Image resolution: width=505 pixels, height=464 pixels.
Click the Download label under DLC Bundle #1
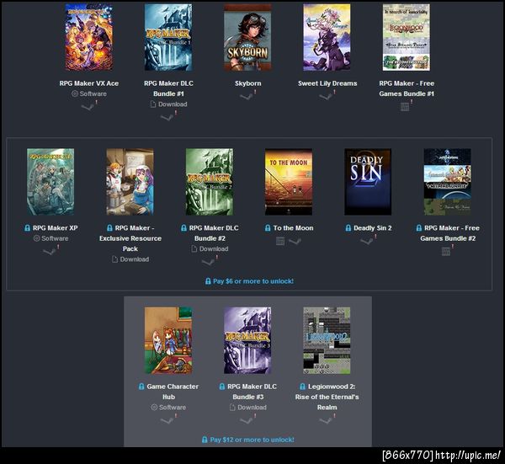click(173, 104)
